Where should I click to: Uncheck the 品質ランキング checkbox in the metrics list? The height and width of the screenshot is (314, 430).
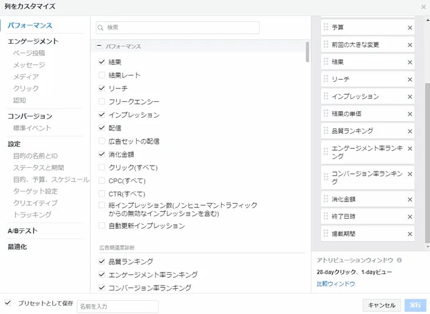(x=102, y=262)
